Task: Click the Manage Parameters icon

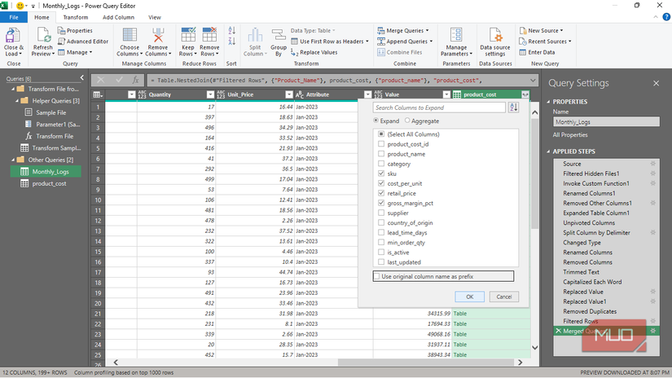Action: [456, 35]
